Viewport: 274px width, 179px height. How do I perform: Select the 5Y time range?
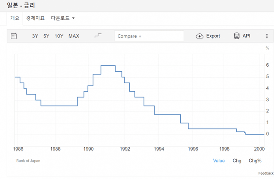[46, 36]
